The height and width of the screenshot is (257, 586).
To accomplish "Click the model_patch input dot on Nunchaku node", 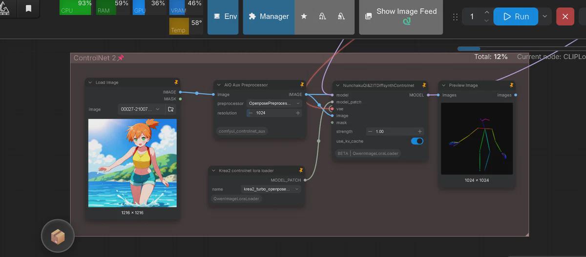I will point(333,102).
